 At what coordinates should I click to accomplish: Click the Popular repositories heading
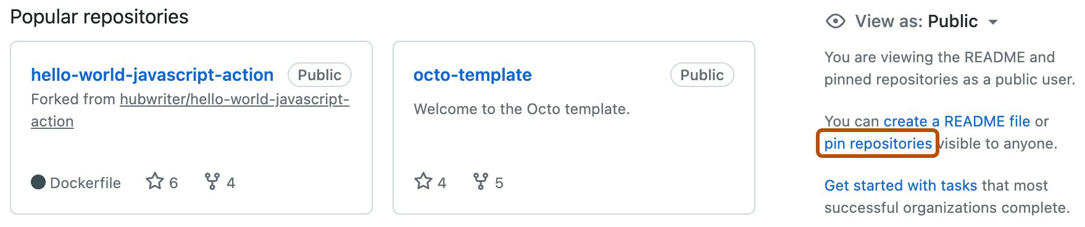coord(99,17)
